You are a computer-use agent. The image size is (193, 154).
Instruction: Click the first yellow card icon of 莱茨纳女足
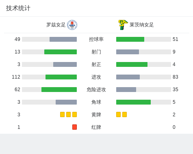[118, 115]
